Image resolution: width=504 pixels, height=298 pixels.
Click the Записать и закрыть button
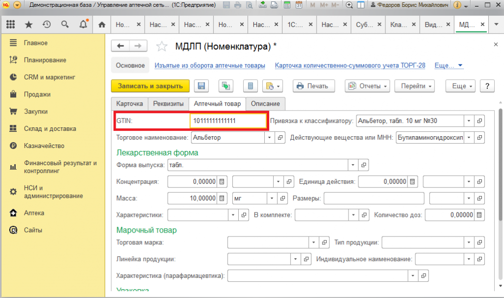(x=150, y=86)
